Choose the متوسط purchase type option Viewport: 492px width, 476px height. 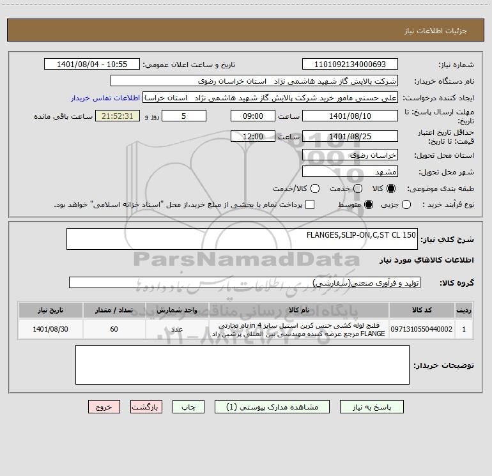tap(369, 204)
